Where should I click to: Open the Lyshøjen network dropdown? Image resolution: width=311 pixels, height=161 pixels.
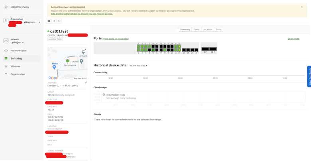tap(23, 42)
